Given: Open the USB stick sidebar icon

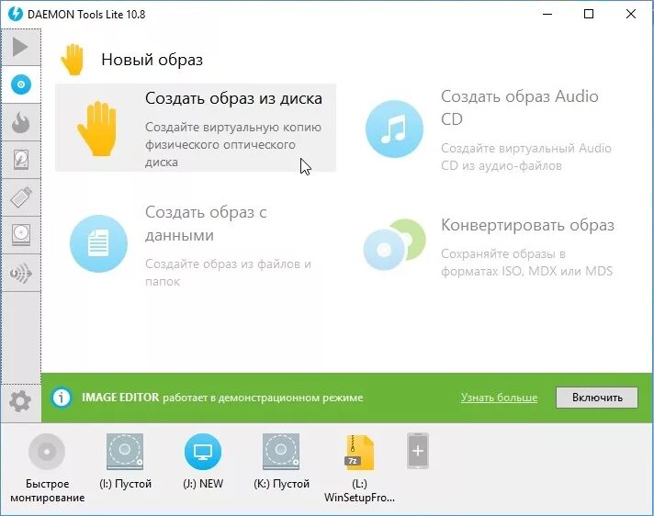Looking at the screenshot, I should (x=20, y=197).
